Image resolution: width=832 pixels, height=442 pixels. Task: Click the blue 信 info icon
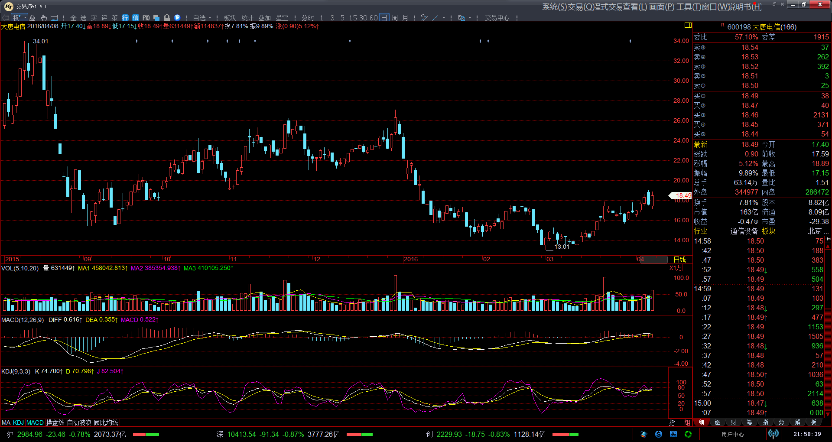coord(136,18)
